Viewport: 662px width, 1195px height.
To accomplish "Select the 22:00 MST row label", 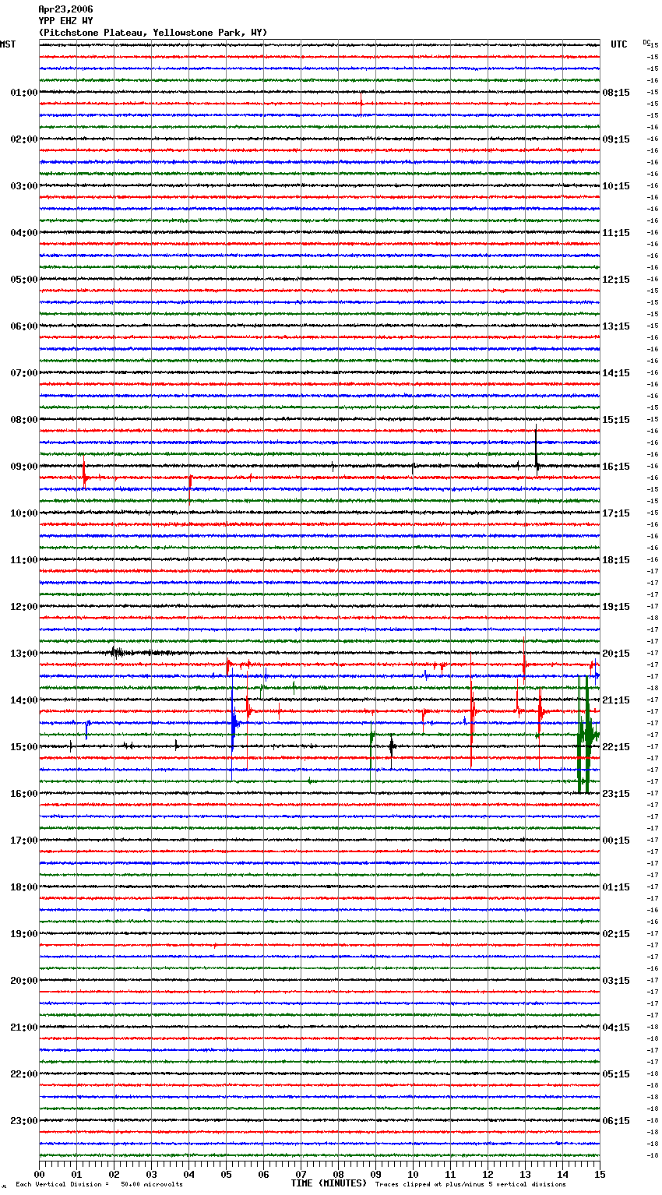I will pyautogui.click(x=23, y=1074).
